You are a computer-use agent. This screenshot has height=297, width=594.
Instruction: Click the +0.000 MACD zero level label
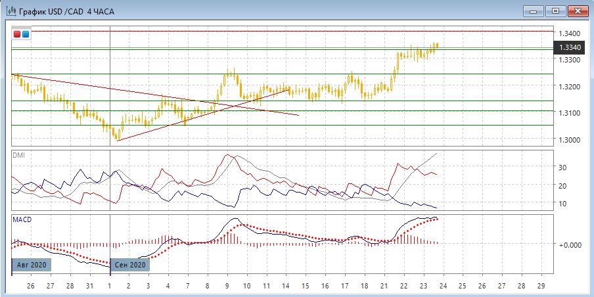click(x=568, y=244)
